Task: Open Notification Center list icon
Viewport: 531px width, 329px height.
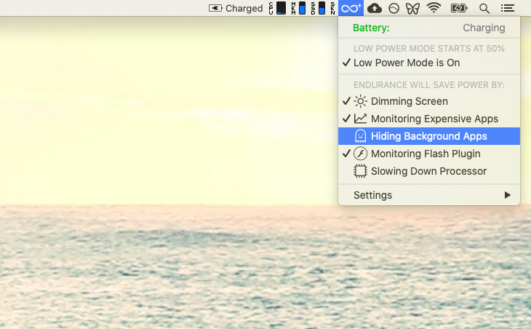Action: tap(508, 8)
